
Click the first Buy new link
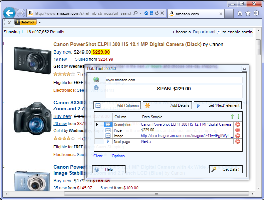click(x=63, y=52)
